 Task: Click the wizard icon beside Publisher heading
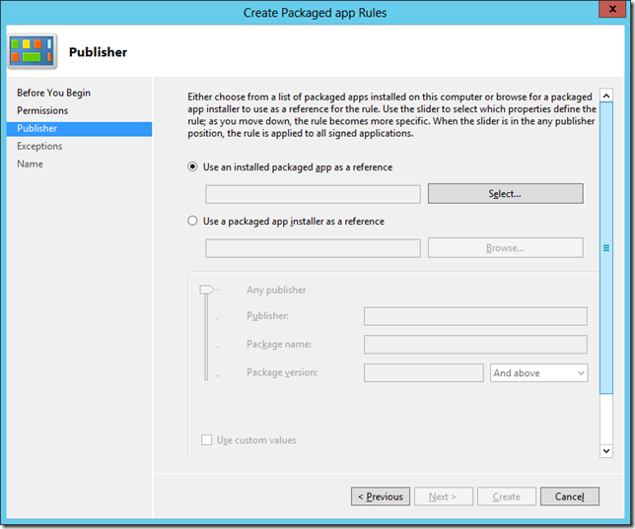(x=34, y=51)
